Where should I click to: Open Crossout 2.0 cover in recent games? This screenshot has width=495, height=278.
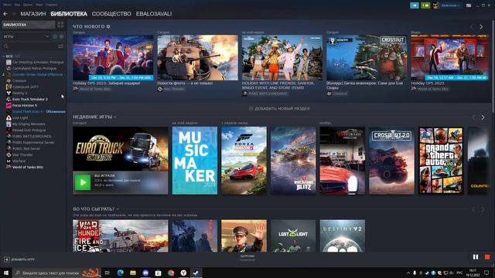click(392, 161)
